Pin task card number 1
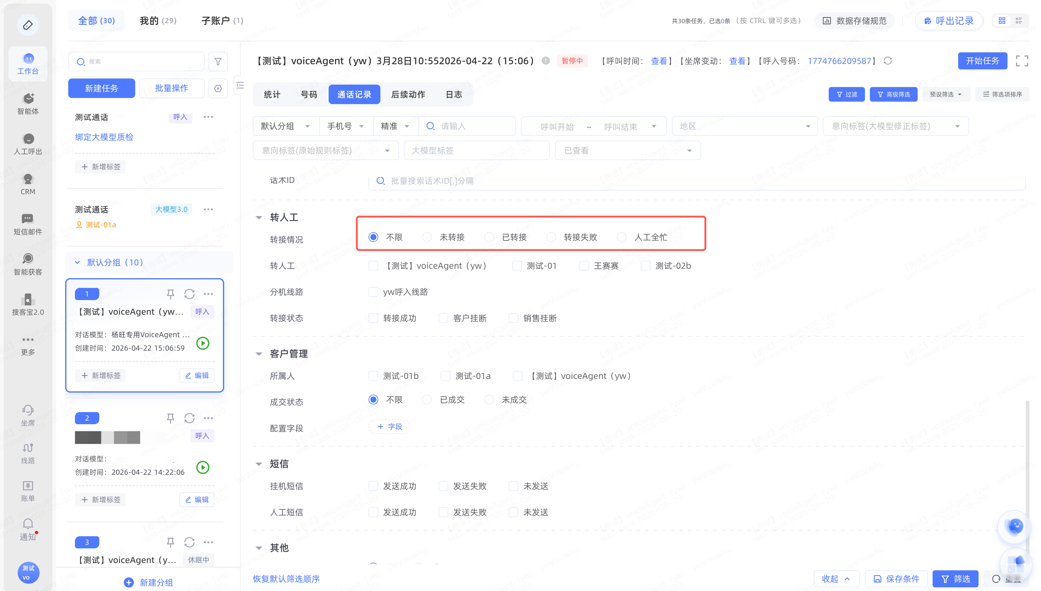The width and height of the screenshot is (1041, 591). (x=170, y=294)
